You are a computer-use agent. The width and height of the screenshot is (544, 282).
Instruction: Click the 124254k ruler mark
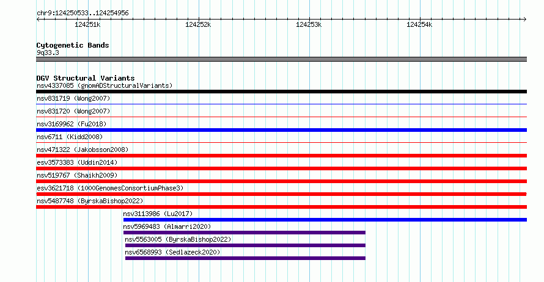[419, 24]
